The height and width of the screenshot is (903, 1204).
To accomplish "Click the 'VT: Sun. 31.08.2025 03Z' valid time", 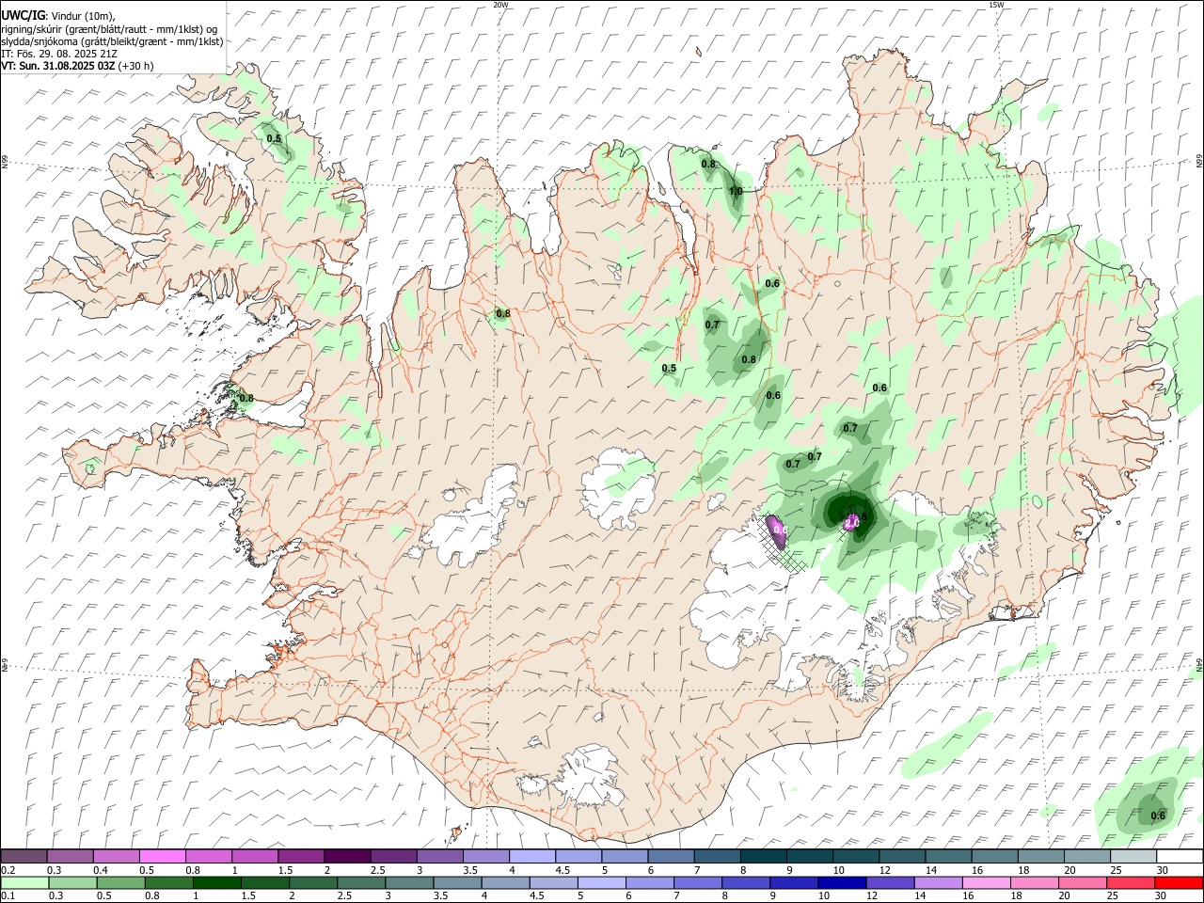I will coord(58,66).
